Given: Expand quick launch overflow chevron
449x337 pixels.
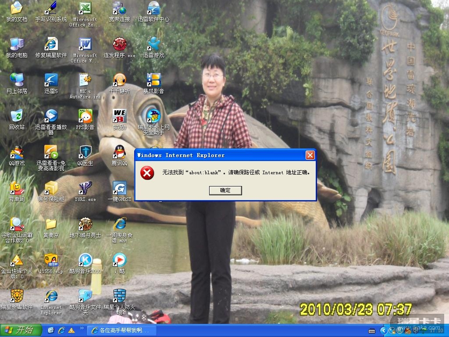Looking at the screenshot, I should click(x=82, y=328).
